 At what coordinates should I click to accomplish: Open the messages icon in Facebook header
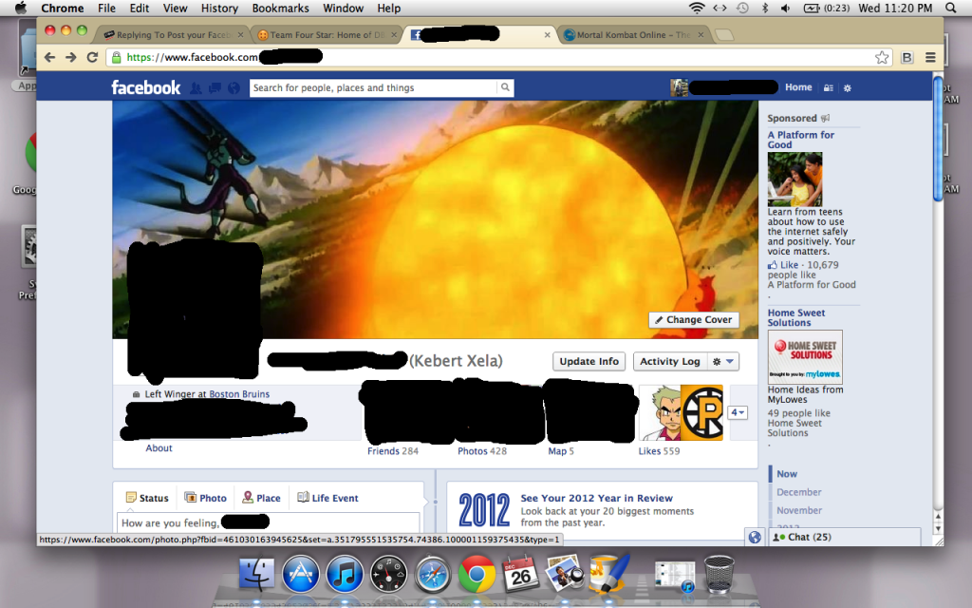[x=215, y=88]
